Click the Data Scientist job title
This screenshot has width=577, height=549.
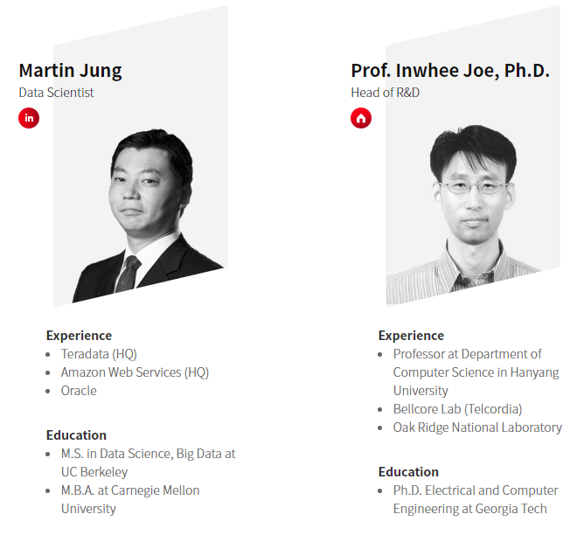56,93
